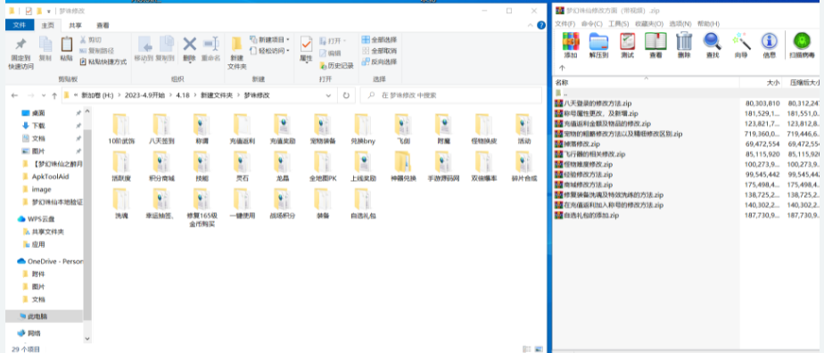Launch the 向导 (Wizard) wand icon
824x353 pixels.
741,45
